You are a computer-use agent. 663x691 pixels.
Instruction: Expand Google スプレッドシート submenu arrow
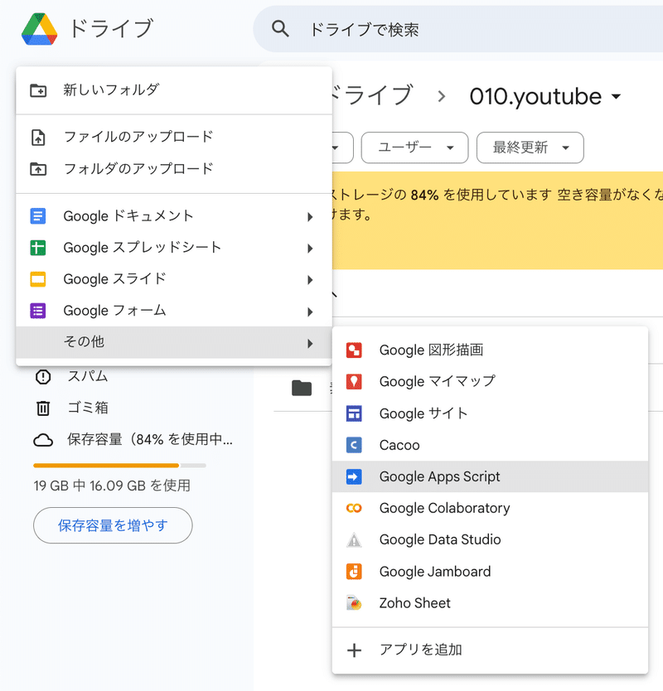pyautogui.click(x=310, y=249)
